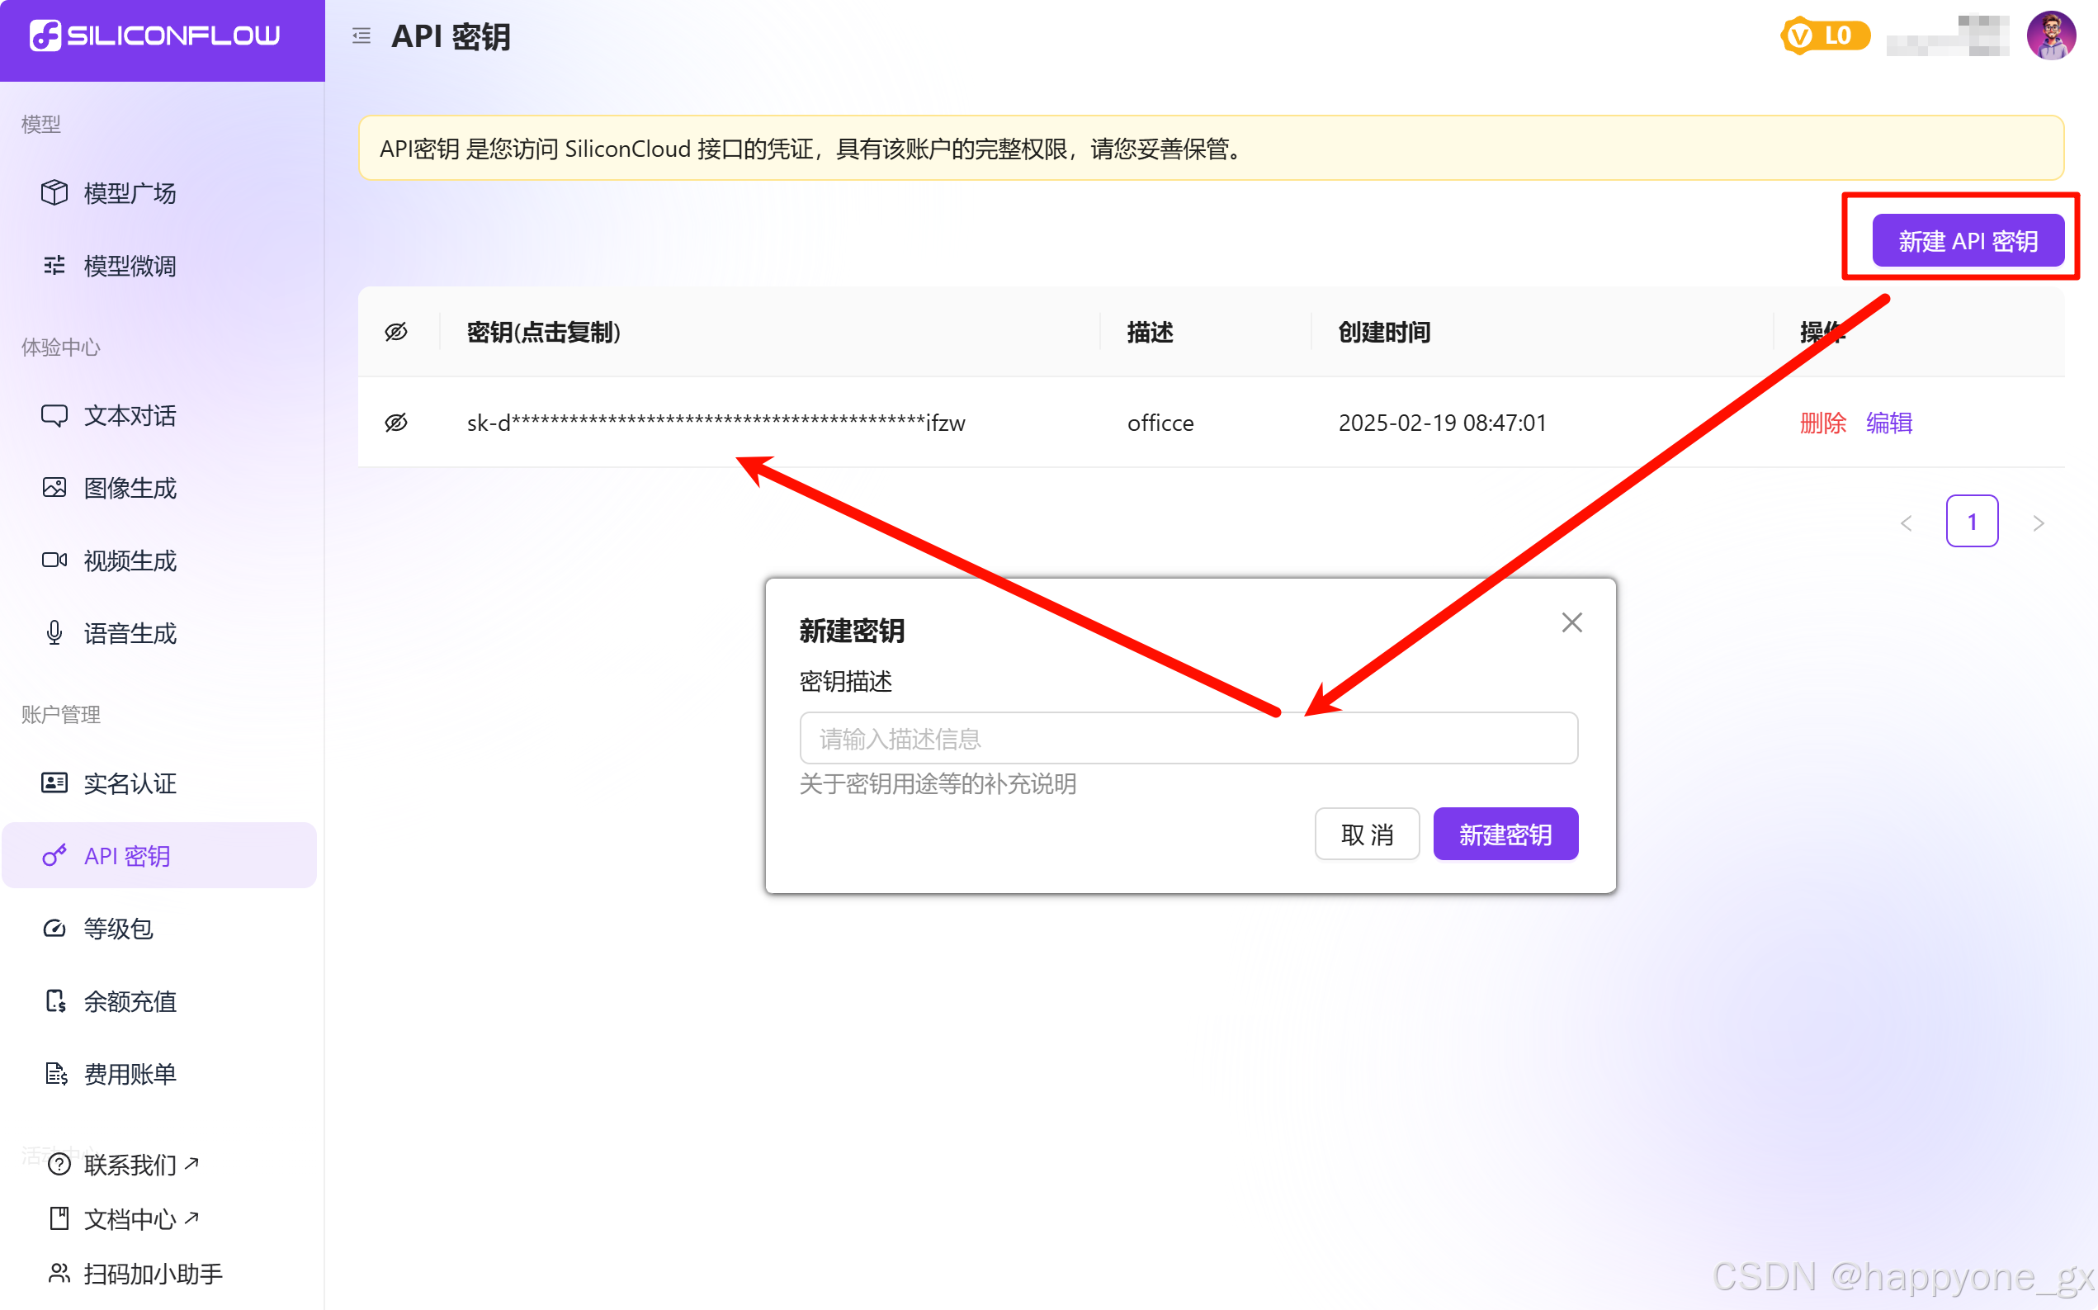This screenshot has width=2098, height=1310.
Task: Toggle visibility of all keys in header
Action: [x=396, y=332]
